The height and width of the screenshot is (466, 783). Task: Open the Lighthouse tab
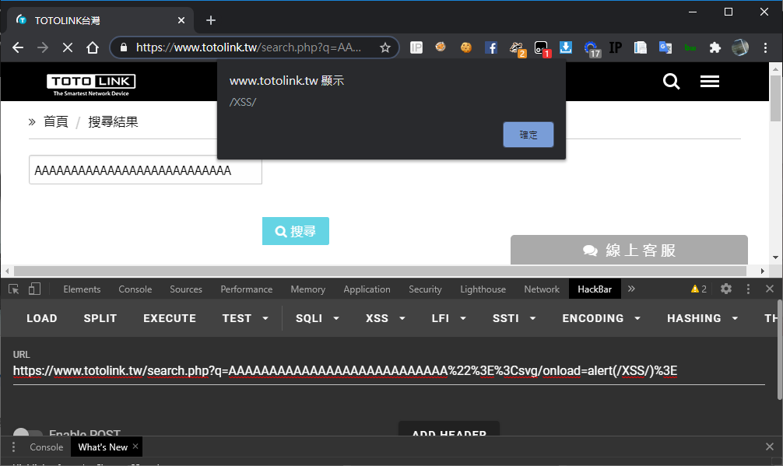tap(483, 289)
